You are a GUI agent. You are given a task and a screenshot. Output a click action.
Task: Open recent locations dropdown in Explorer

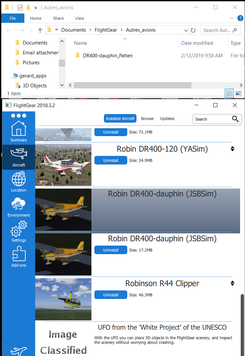(x=32, y=30)
